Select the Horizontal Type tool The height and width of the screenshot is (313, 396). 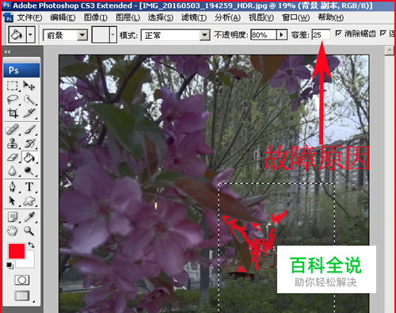pos(29,187)
